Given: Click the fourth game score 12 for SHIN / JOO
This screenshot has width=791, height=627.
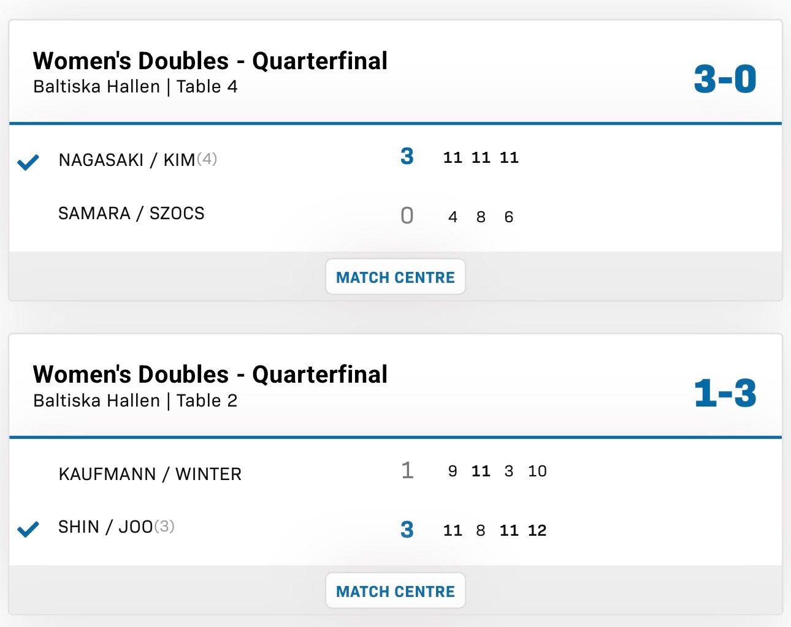Looking at the screenshot, I should (537, 530).
